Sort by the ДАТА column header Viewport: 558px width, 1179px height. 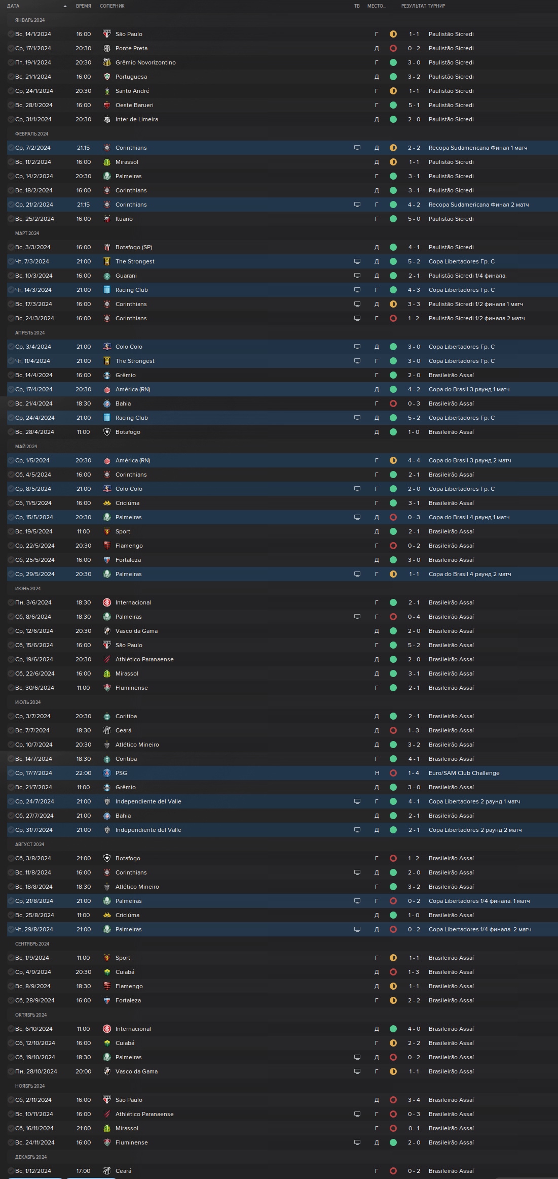13,6
